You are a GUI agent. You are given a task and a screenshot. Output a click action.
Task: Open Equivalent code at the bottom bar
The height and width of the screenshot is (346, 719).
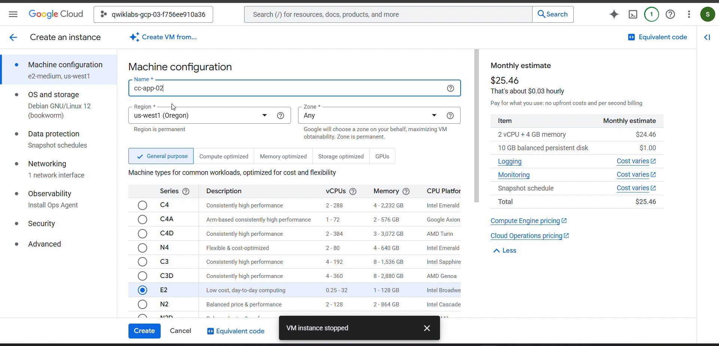point(236,331)
